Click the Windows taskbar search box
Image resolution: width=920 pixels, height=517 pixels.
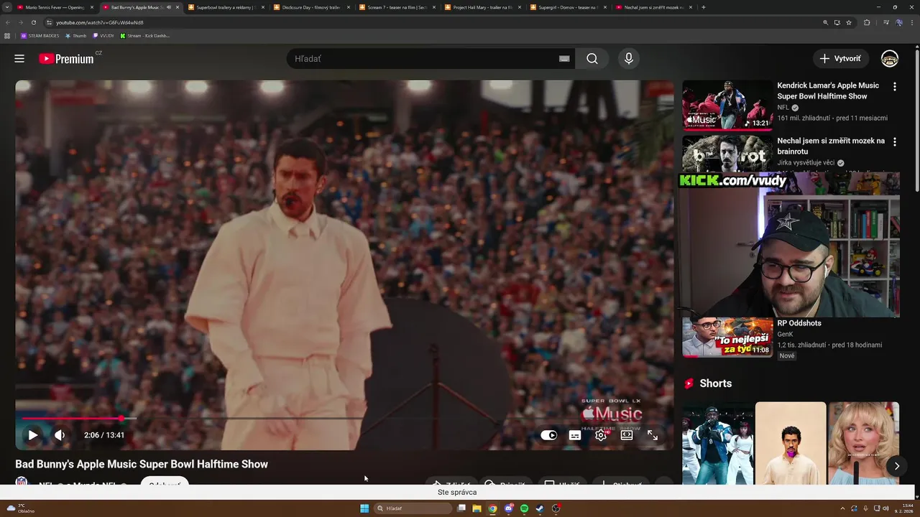click(414, 508)
